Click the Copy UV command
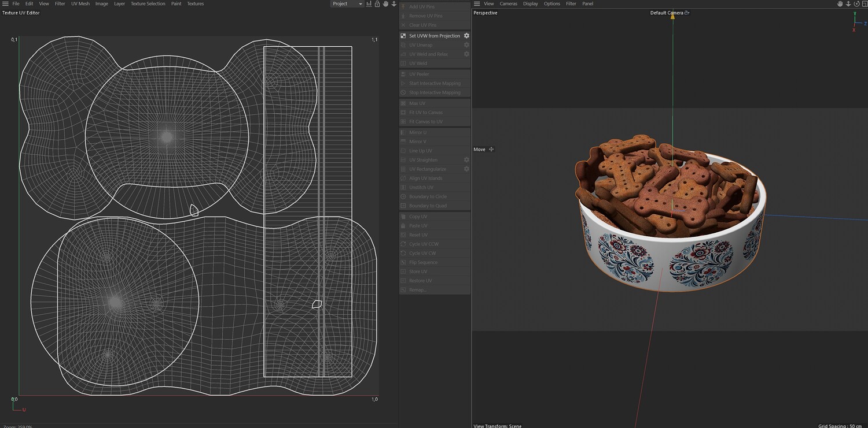The width and height of the screenshot is (868, 428). coord(435,217)
